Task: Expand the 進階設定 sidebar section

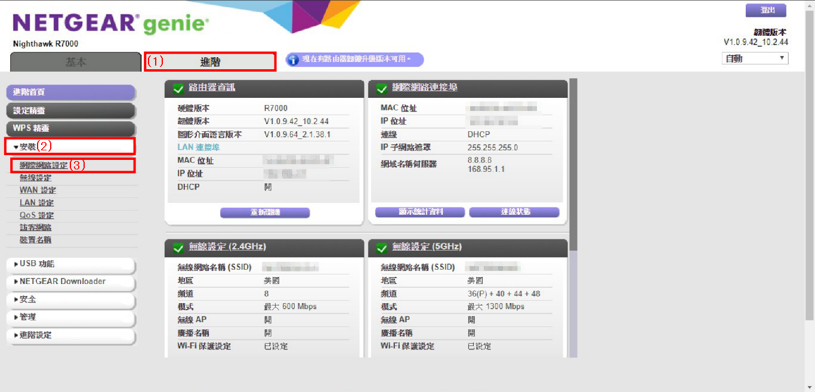Action: pos(71,335)
